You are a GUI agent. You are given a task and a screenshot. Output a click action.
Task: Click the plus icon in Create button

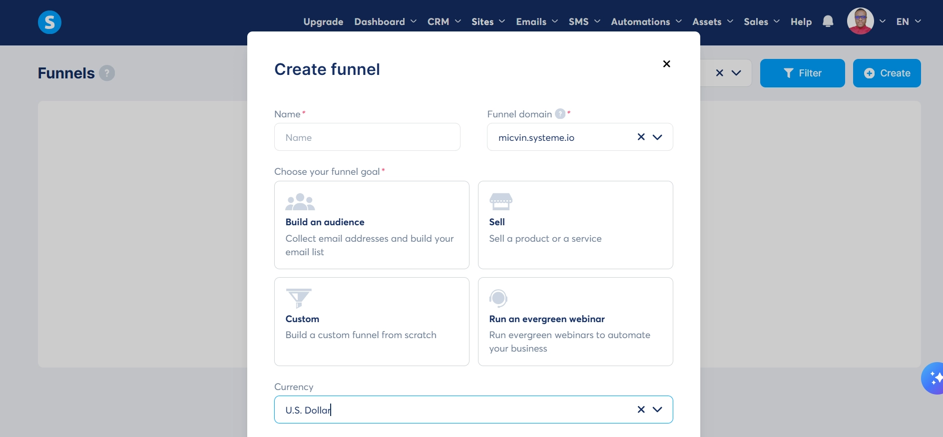pos(869,73)
